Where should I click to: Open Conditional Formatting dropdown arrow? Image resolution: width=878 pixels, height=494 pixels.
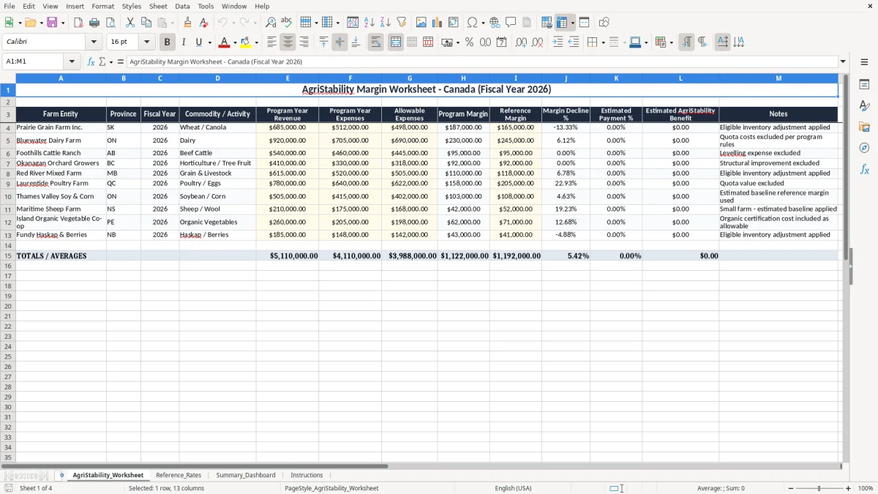click(671, 42)
